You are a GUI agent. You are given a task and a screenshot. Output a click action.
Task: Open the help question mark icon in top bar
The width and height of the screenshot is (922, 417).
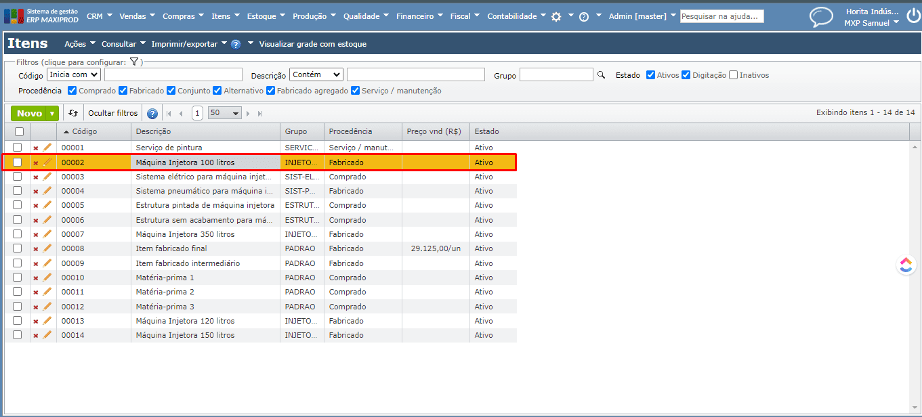pyautogui.click(x=584, y=16)
